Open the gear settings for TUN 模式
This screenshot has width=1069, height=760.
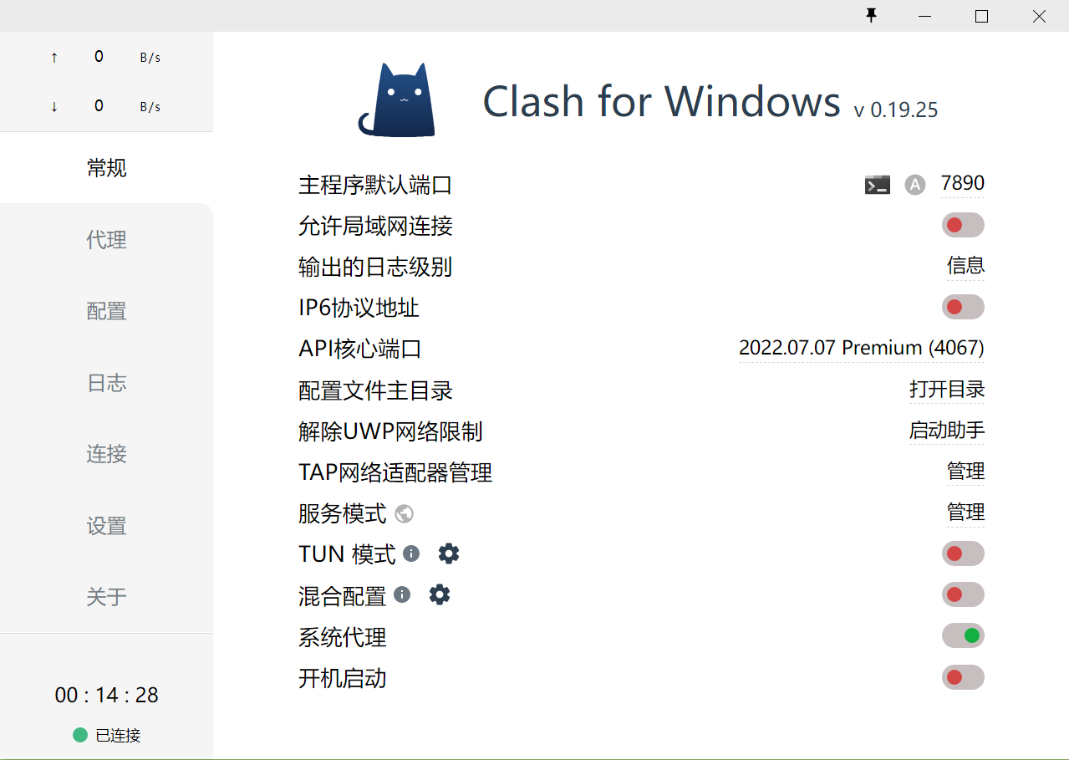(449, 553)
